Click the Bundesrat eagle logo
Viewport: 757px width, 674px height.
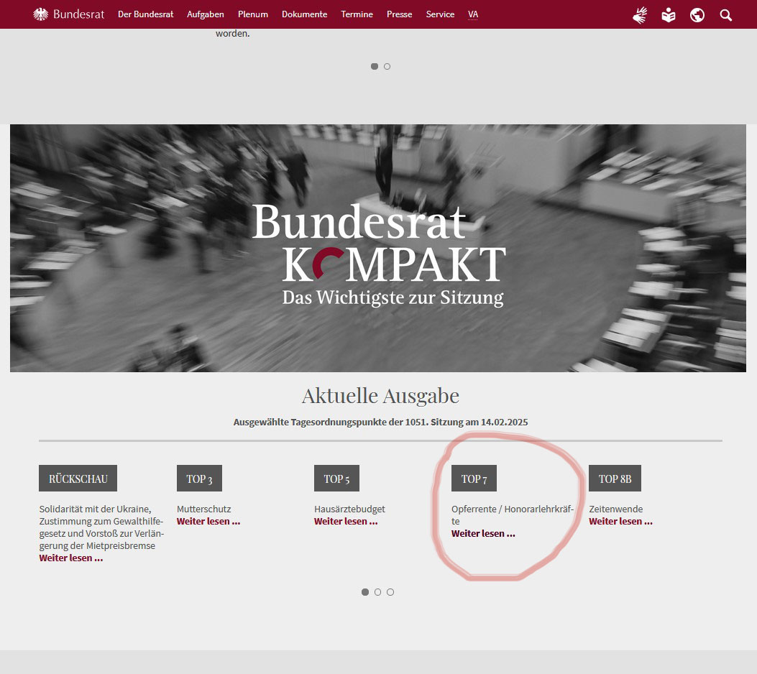click(40, 14)
